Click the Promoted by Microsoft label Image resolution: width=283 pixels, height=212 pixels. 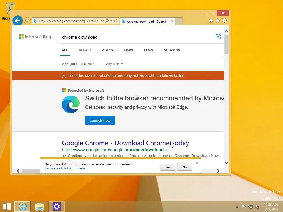click(86, 91)
